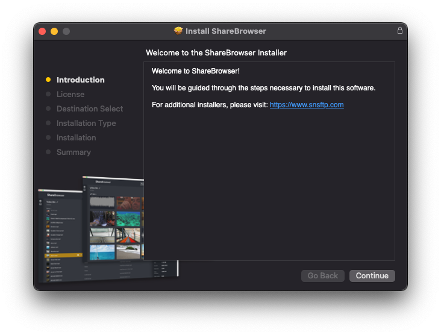Select the Summary step
The height and width of the screenshot is (335, 441).
click(x=73, y=152)
